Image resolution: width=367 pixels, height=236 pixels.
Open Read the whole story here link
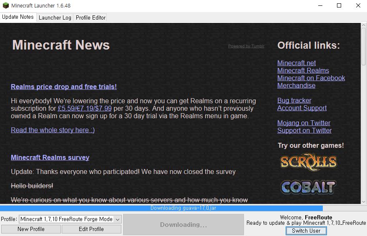click(53, 130)
